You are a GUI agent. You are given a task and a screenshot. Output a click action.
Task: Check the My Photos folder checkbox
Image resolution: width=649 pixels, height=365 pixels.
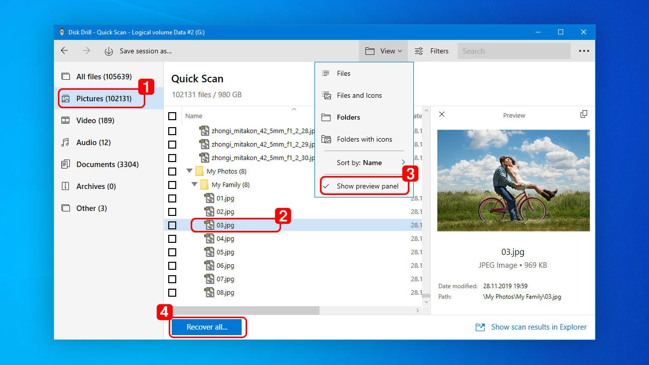click(172, 172)
